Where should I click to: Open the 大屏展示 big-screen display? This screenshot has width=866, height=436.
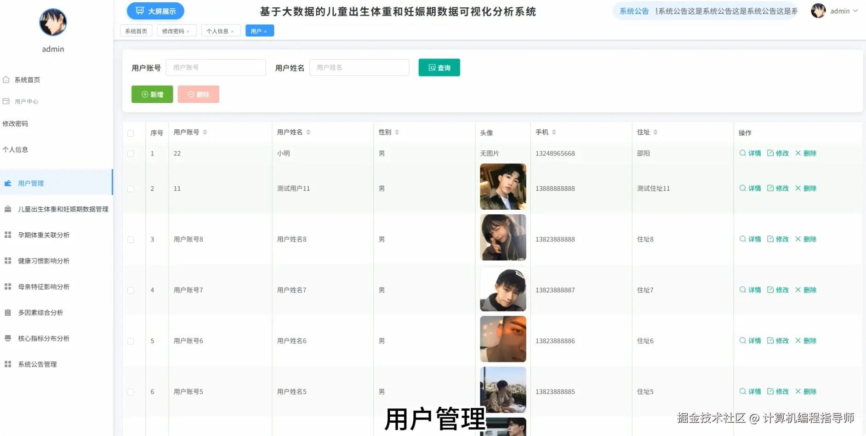click(155, 11)
